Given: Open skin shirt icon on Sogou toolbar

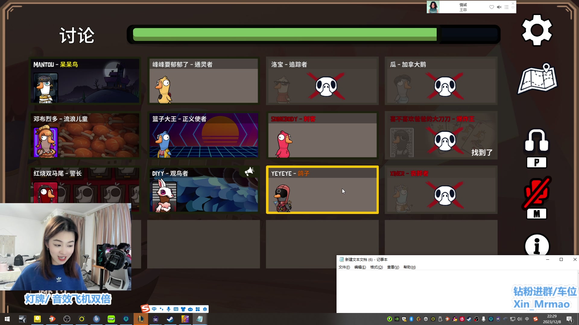Looking at the screenshot, I should pos(183,309).
